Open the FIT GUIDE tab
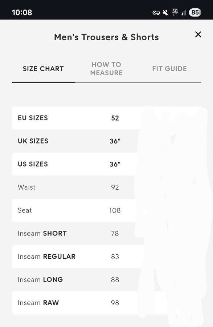The width and height of the screenshot is (213, 327). click(169, 69)
